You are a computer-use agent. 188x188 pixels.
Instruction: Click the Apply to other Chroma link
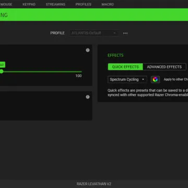point(176,79)
